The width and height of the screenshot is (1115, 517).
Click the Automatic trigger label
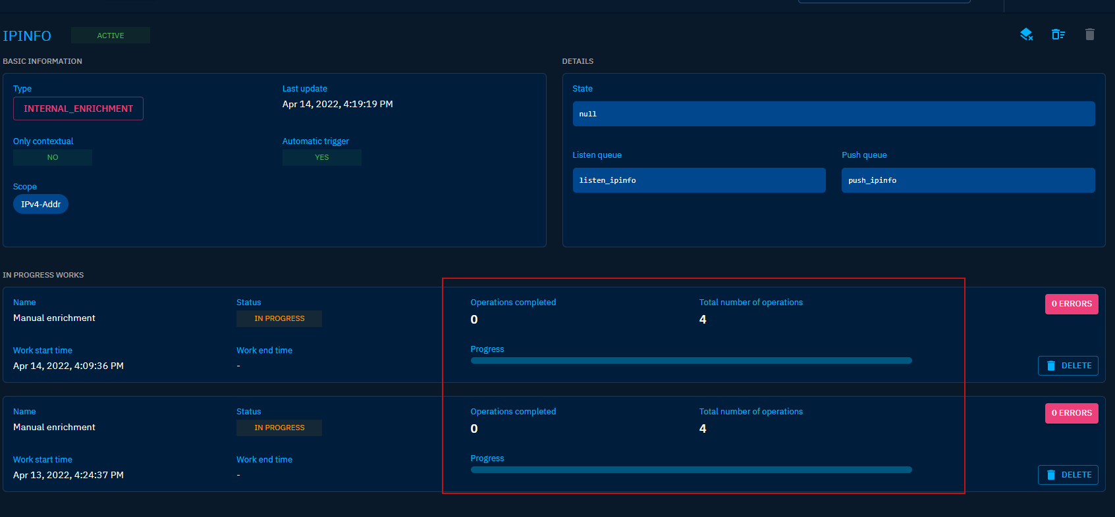coord(315,141)
